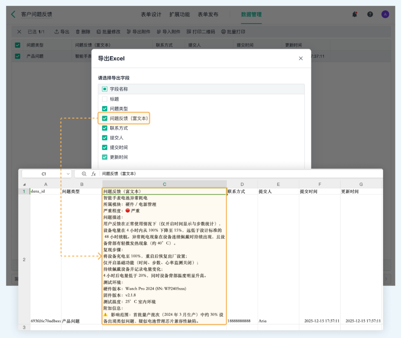Check the 标题 field checkbox
Viewport: 401px width, 338px height.
point(105,99)
